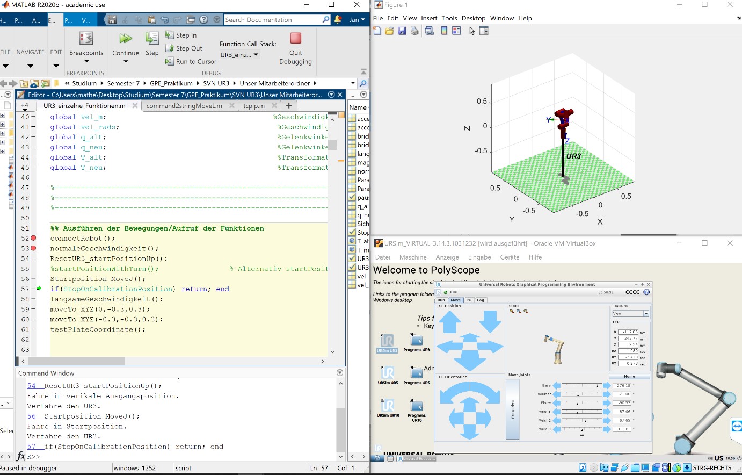Click the Continue debugging icon
The height and width of the screenshot is (475, 742).
[126, 39]
